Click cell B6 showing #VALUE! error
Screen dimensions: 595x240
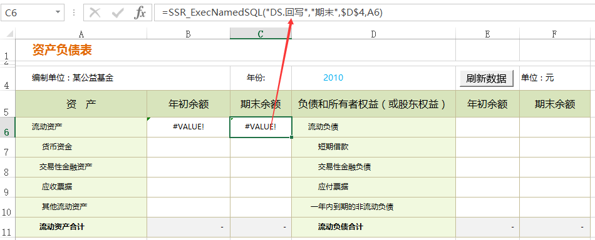pos(189,127)
